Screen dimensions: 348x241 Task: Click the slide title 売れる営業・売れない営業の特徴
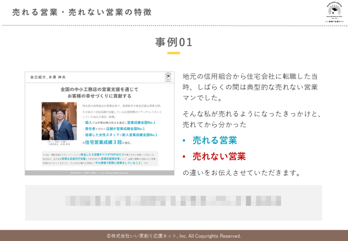[x=82, y=13]
